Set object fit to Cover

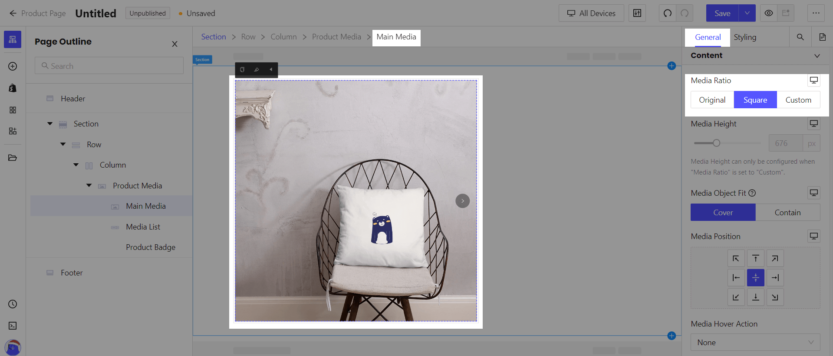point(723,212)
